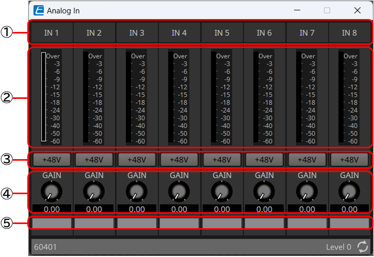Select the IN 4 channel header
This screenshot has width=374, height=257.
179,32
